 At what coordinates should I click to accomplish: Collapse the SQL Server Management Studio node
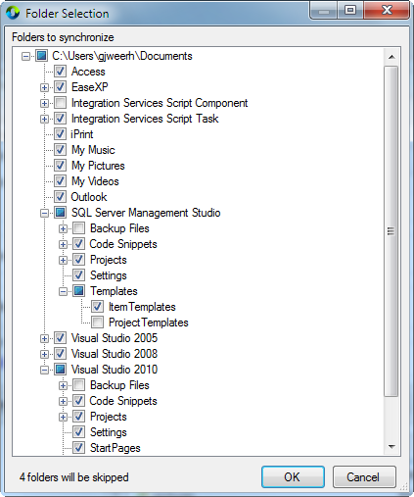coord(44,214)
